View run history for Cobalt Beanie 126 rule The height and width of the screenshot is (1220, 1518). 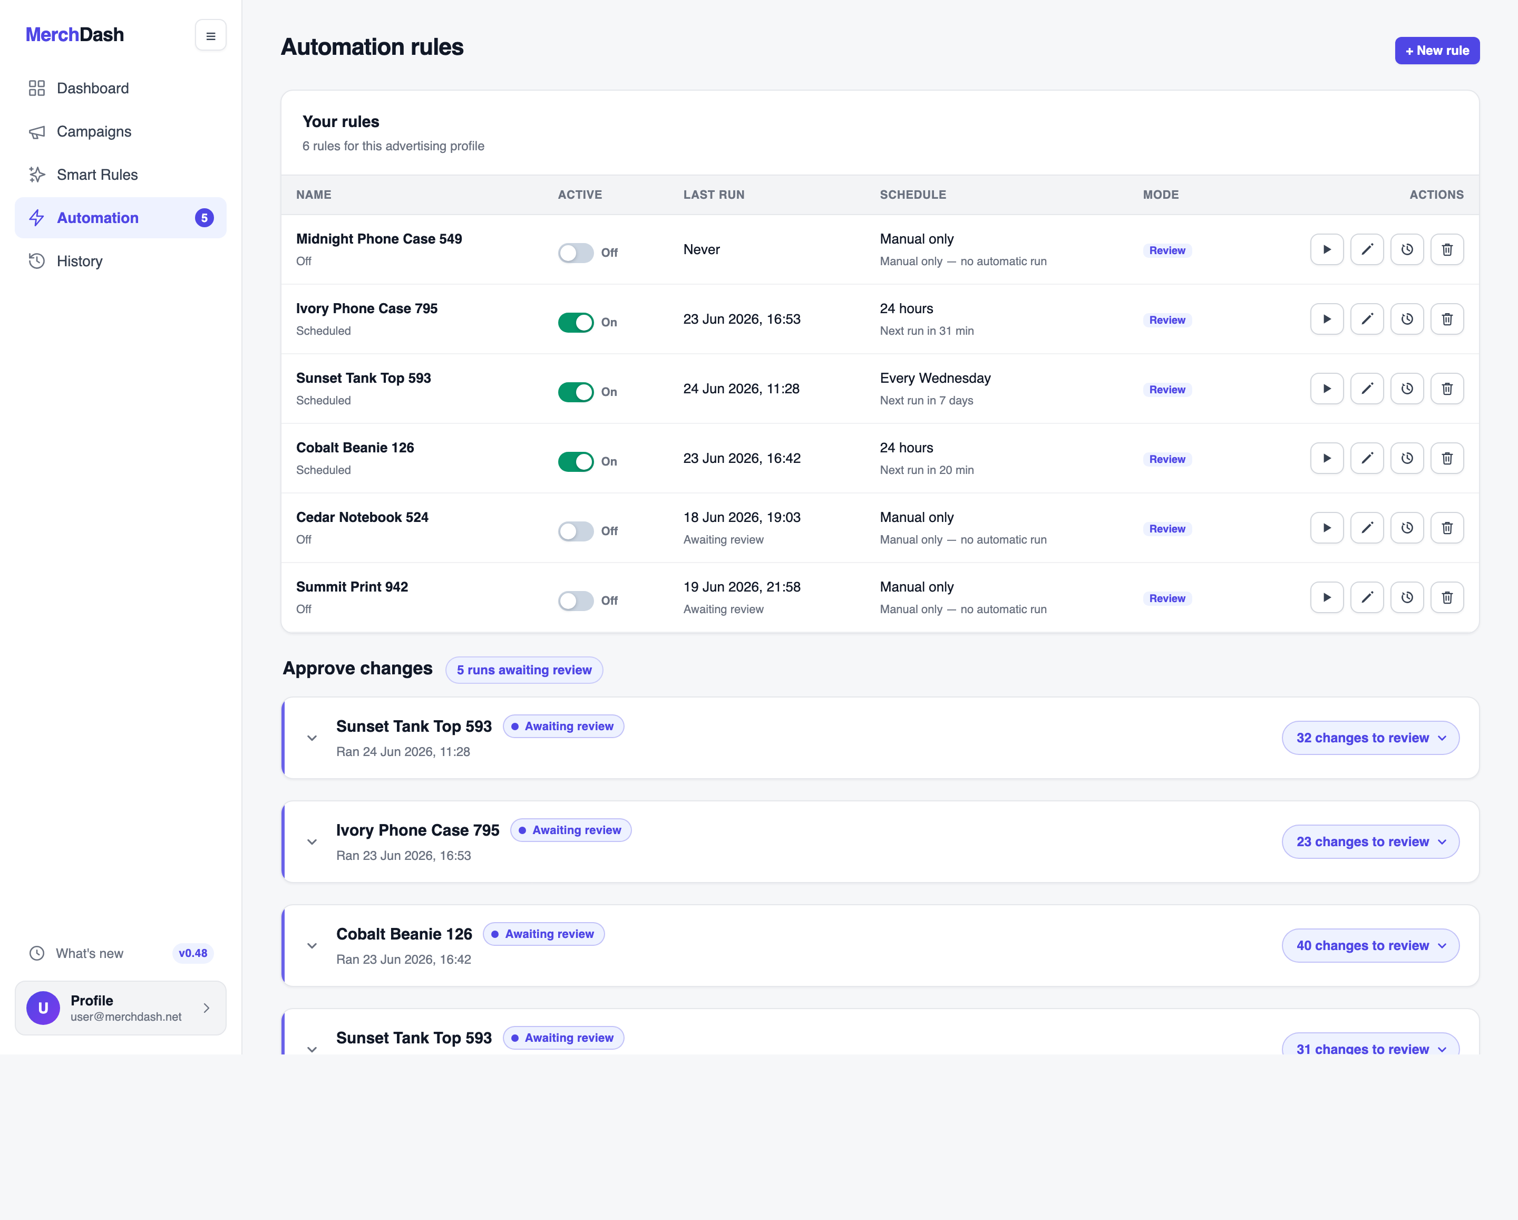tap(1407, 459)
